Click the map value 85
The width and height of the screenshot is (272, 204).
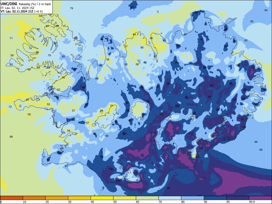63,56
